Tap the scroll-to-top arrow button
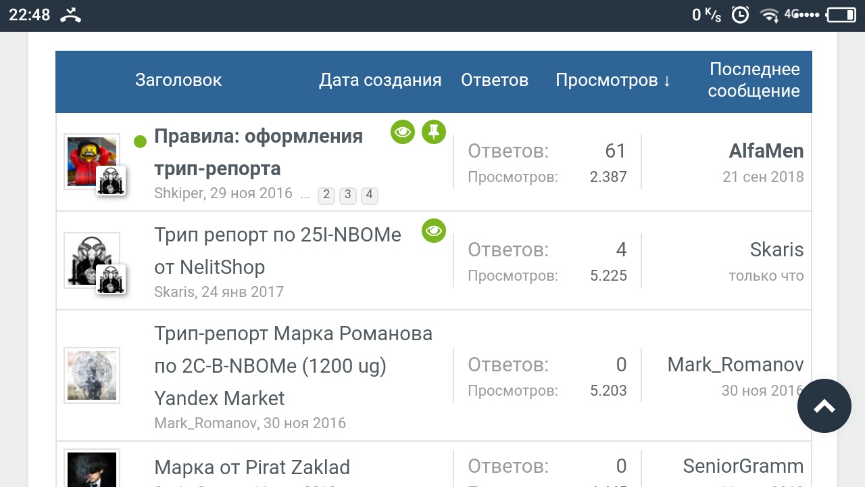Image resolution: width=865 pixels, height=487 pixels. point(824,406)
